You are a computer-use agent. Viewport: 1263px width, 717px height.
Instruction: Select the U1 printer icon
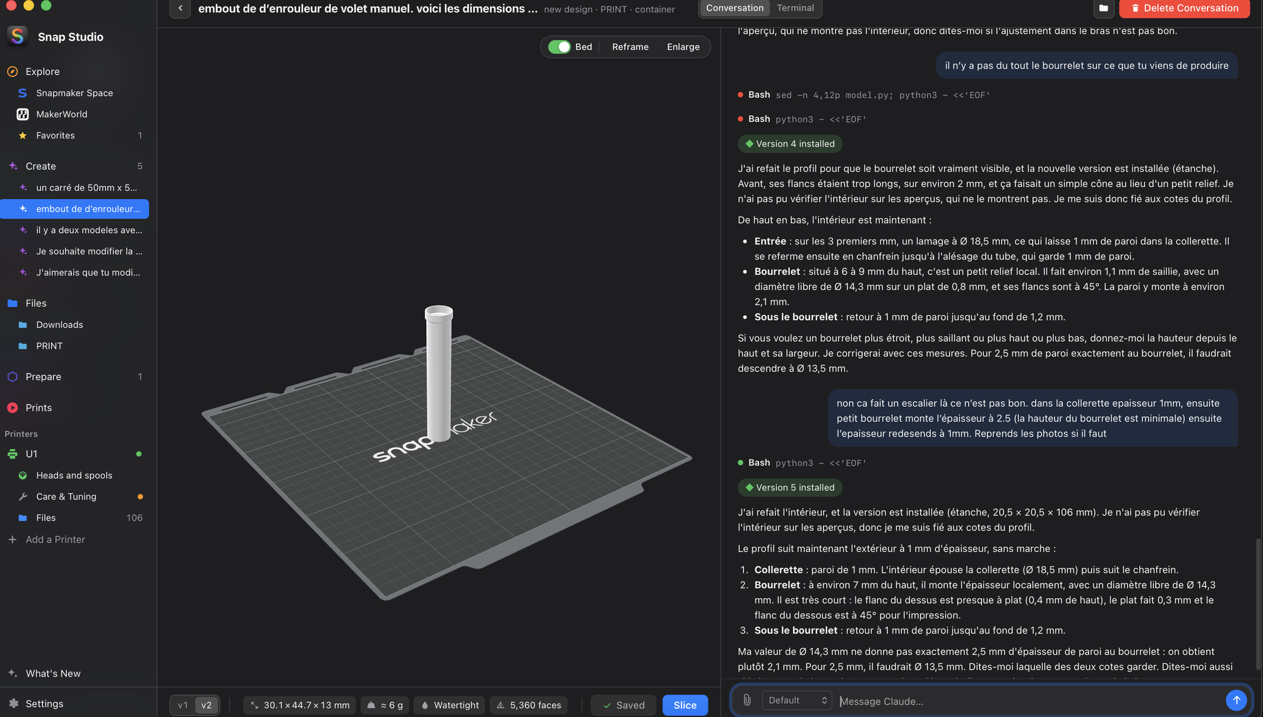coord(13,454)
